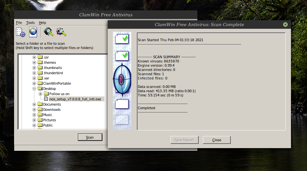Click the 'Completed' text in report
The height and width of the screenshot is (171, 307).
coord(146,108)
